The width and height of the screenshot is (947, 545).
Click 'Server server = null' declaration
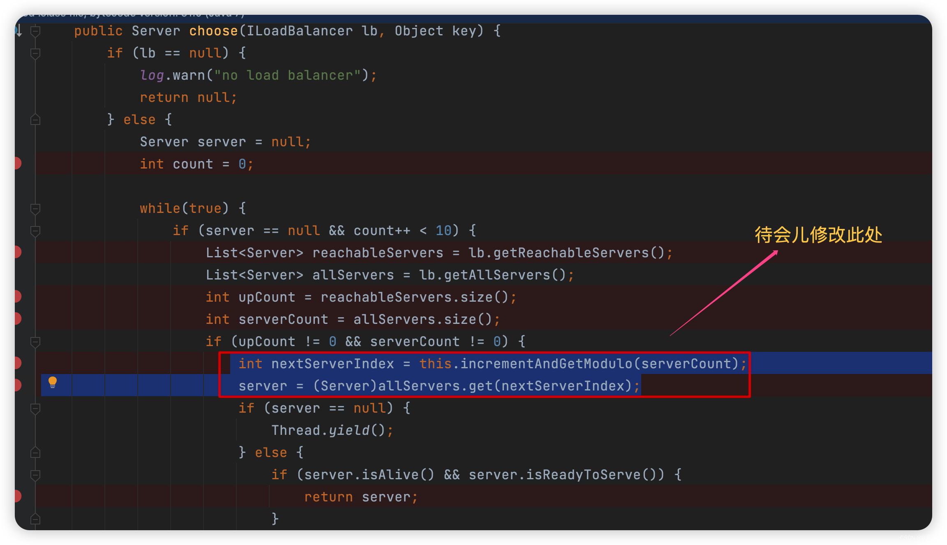click(225, 142)
